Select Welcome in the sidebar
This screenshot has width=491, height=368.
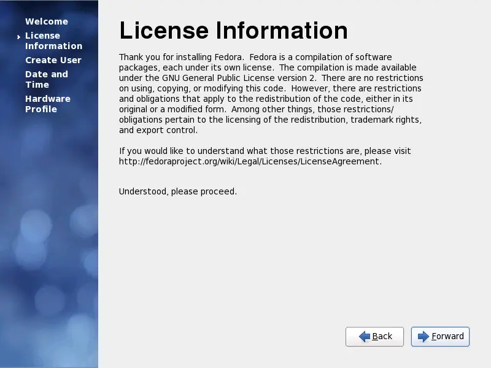click(47, 21)
